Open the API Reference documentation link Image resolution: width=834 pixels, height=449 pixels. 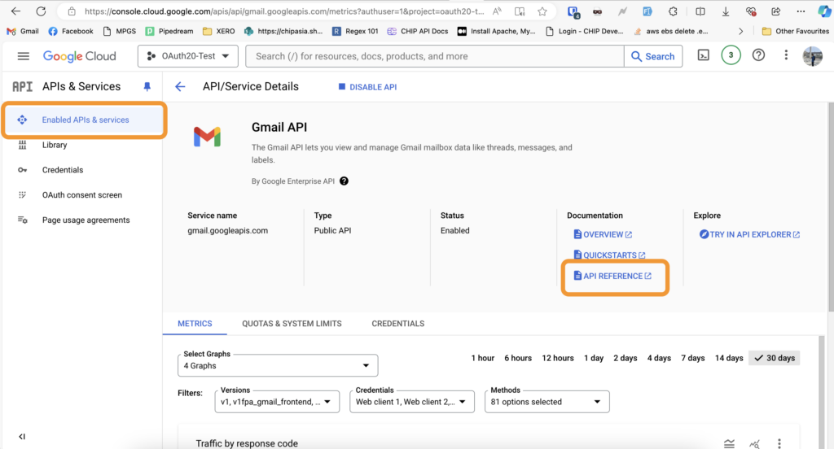point(612,276)
